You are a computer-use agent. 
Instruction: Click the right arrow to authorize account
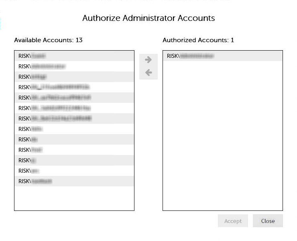(x=148, y=60)
